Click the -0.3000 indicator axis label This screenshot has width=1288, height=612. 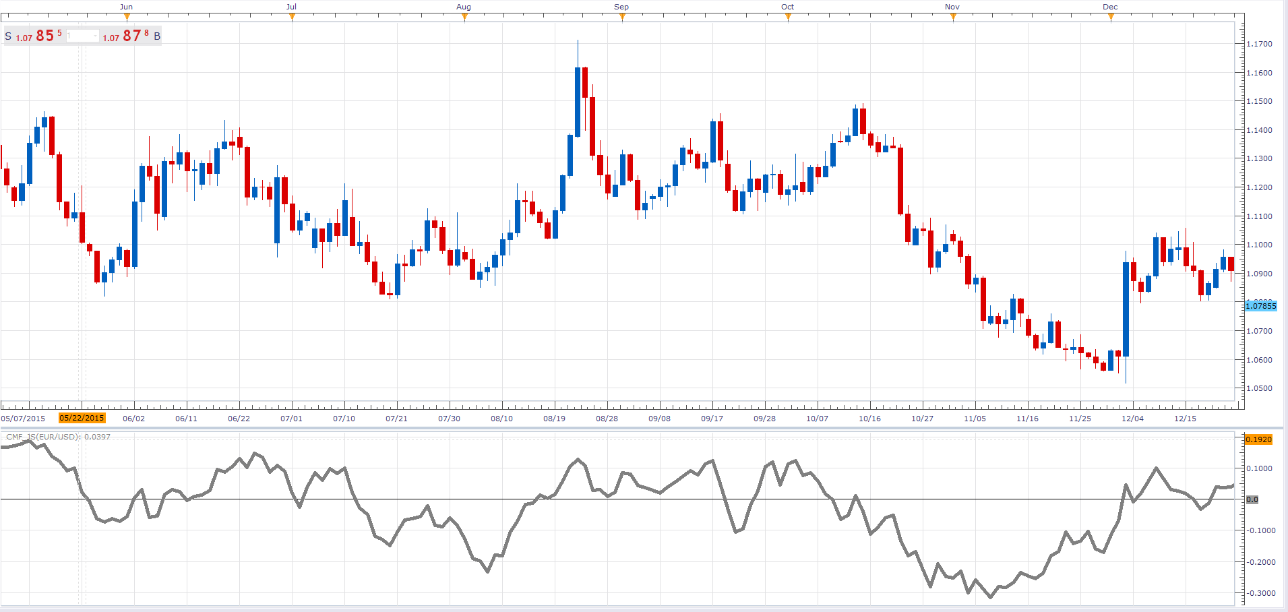pos(1260,593)
